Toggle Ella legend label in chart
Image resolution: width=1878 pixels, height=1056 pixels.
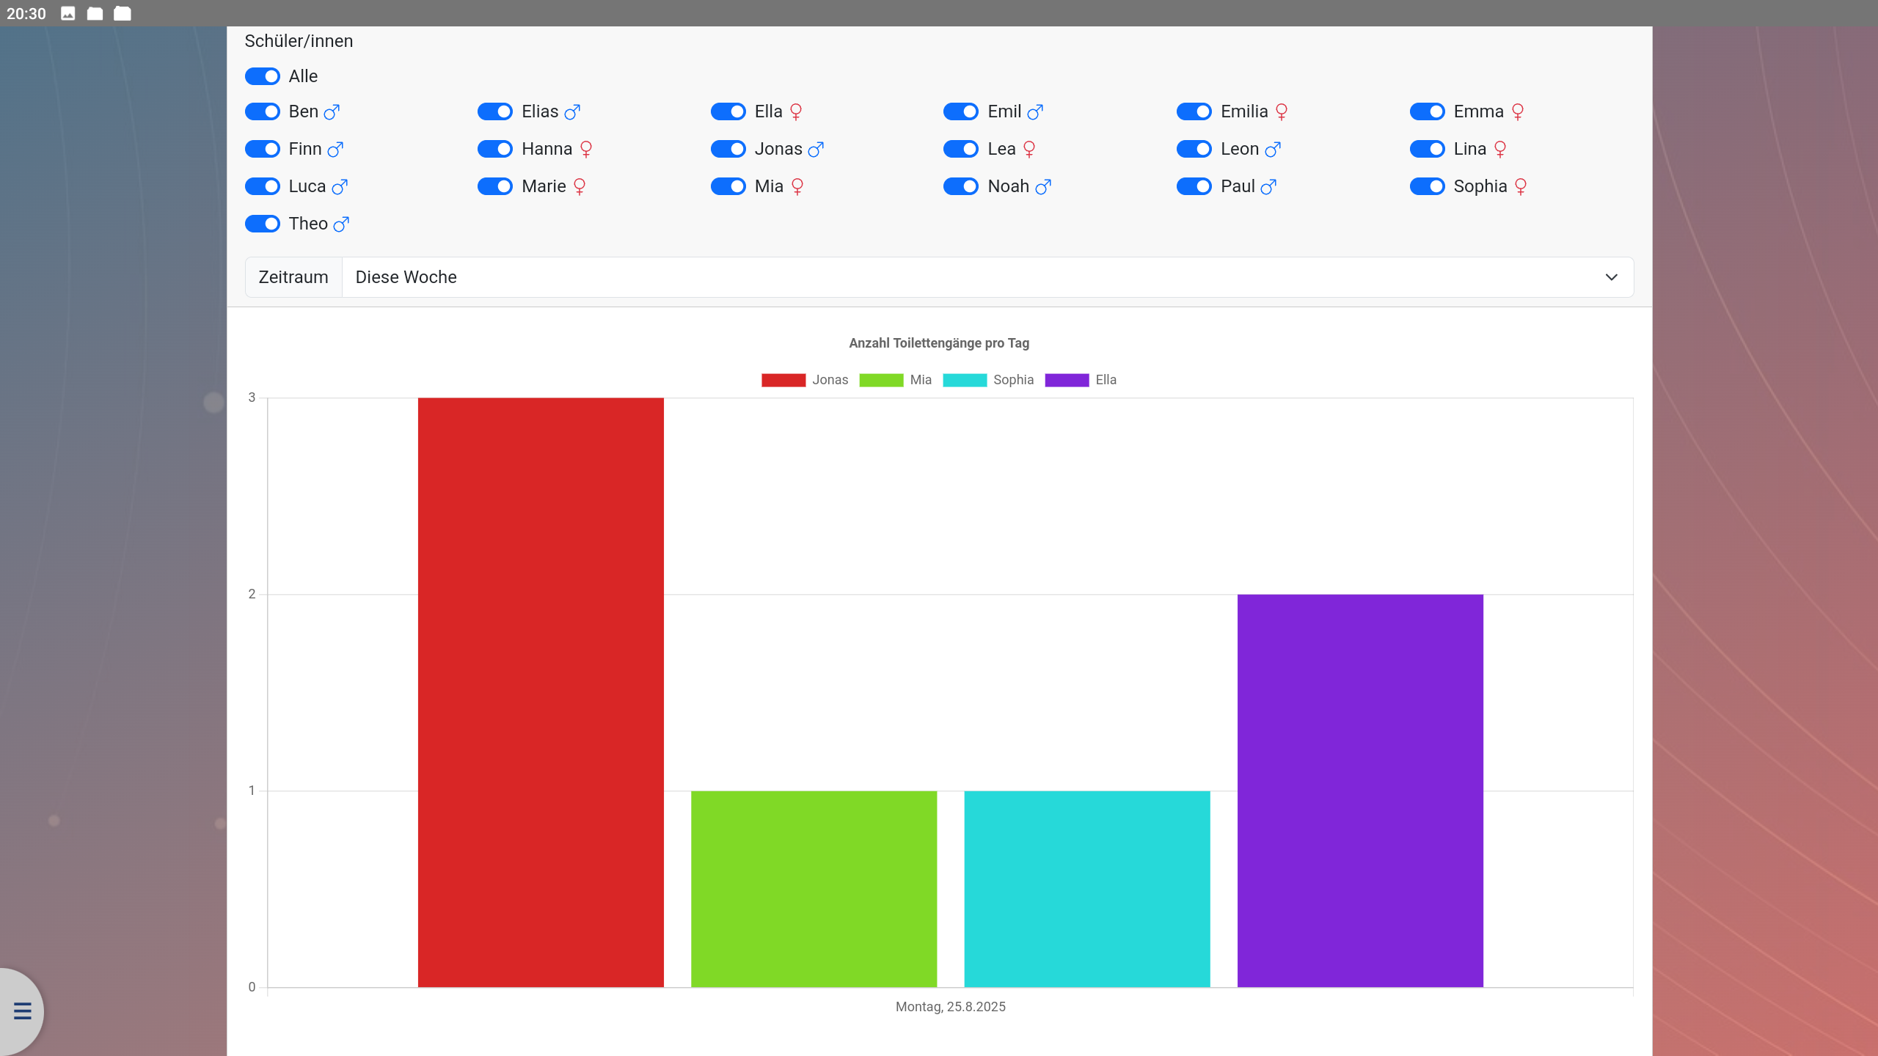click(x=1106, y=380)
